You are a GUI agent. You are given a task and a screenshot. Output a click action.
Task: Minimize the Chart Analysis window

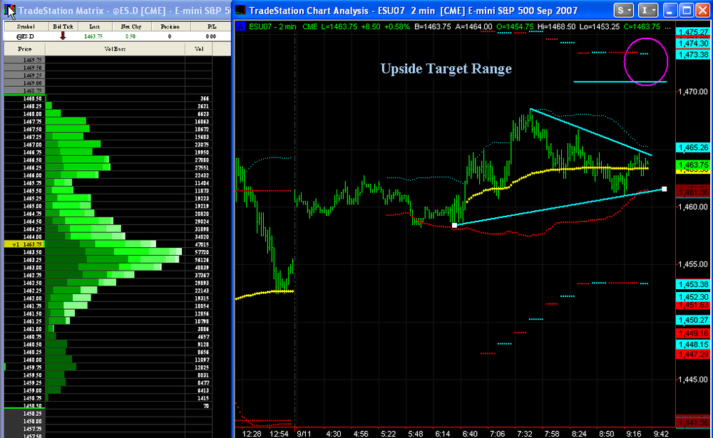(670, 10)
